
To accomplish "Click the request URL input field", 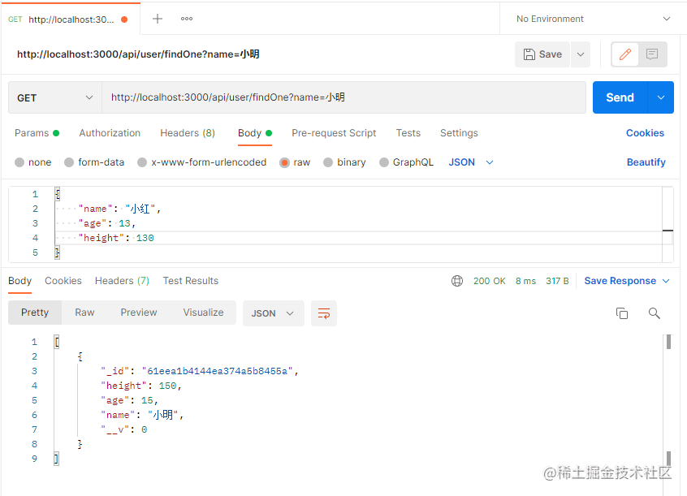I will tap(344, 97).
